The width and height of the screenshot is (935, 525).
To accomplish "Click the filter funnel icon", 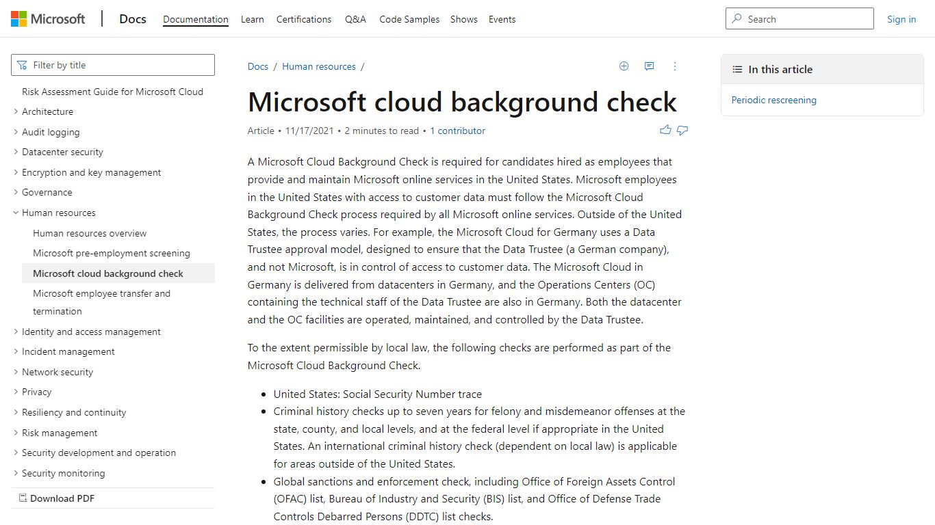I will pos(23,65).
